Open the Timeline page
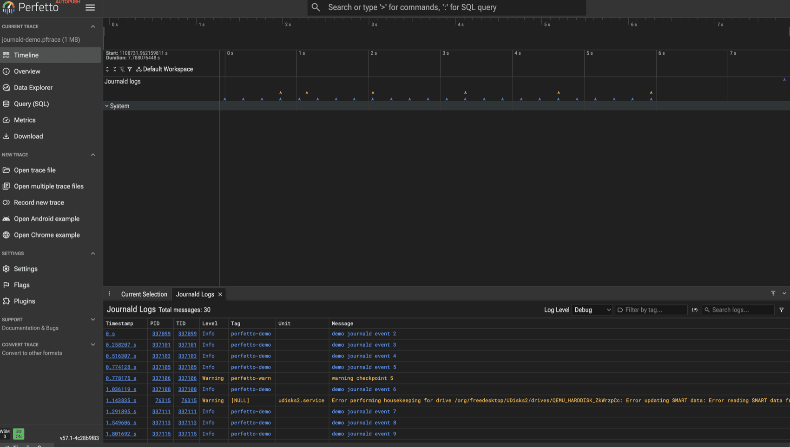 [50, 55]
